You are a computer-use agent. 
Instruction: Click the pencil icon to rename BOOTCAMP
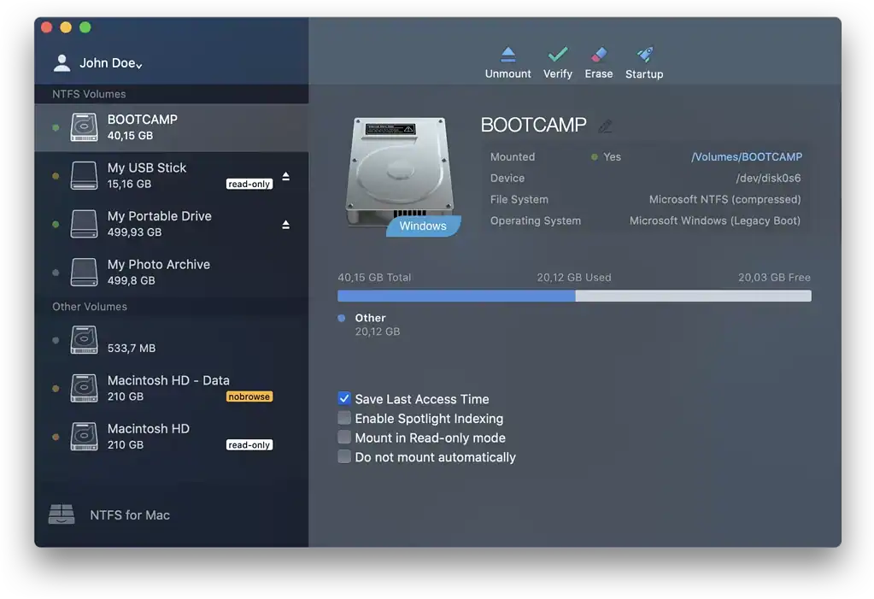click(606, 126)
